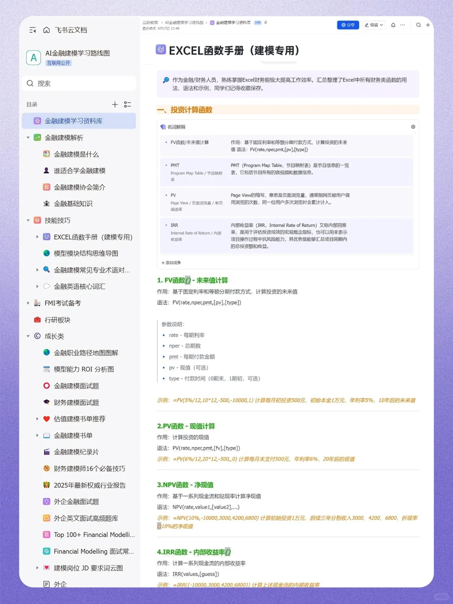Click the plus icon in the top-right corner

[x=428, y=25]
